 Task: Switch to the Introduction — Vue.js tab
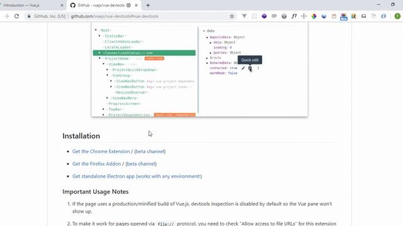tap(32, 5)
